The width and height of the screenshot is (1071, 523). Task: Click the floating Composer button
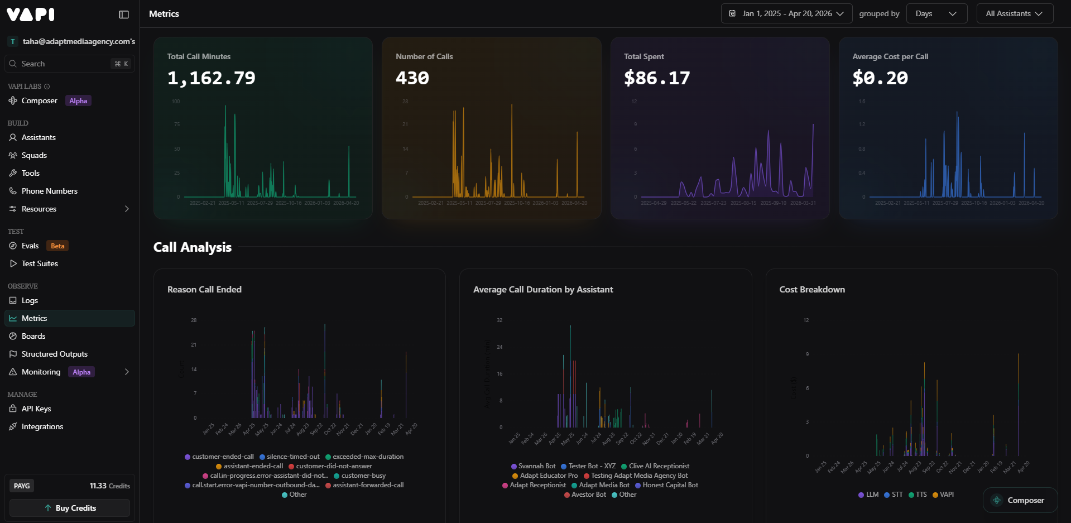[1020, 500]
